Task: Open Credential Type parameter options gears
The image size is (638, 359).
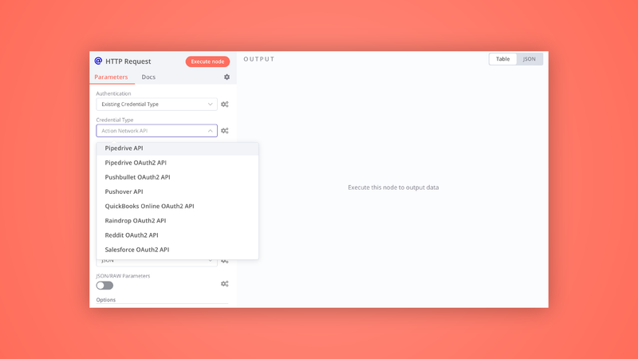Action: point(225,131)
